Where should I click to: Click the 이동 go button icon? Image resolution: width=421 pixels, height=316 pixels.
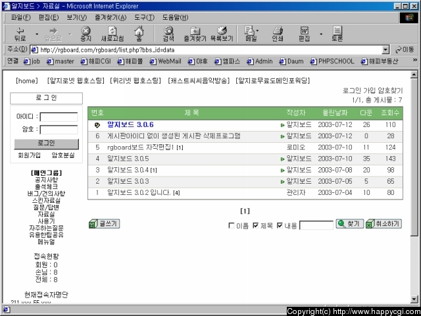(x=405, y=50)
